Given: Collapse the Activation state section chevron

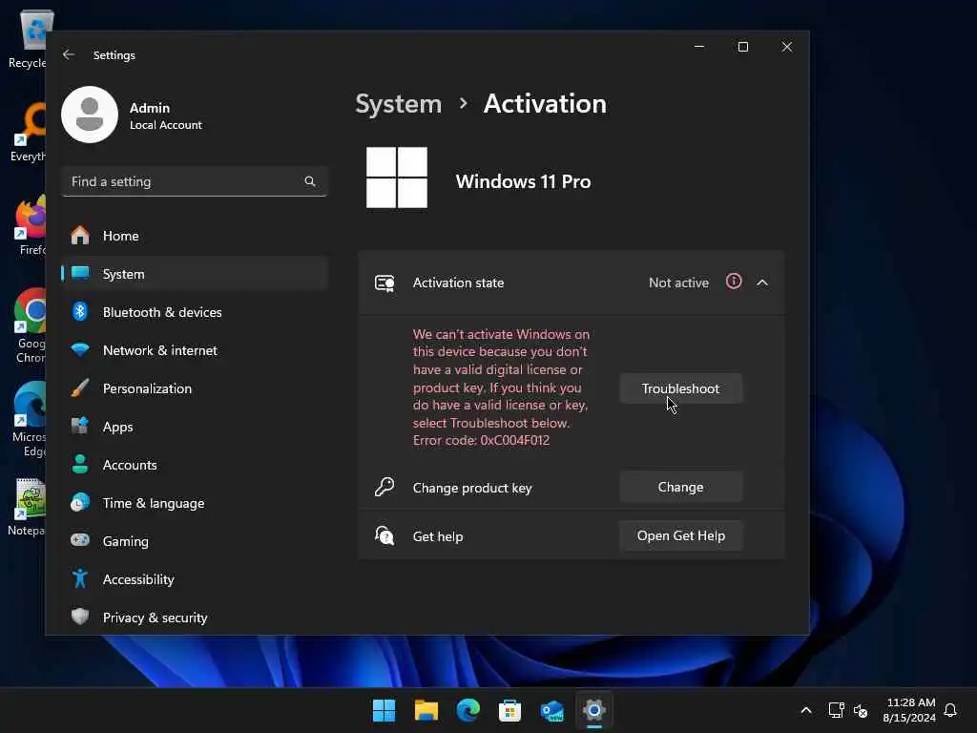Looking at the screenshot, I should tap(762, 283).
